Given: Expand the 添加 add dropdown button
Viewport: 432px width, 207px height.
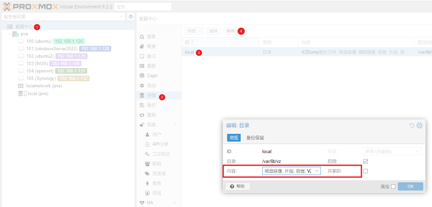Looking at the screenshot, I should tap(194, 31).
